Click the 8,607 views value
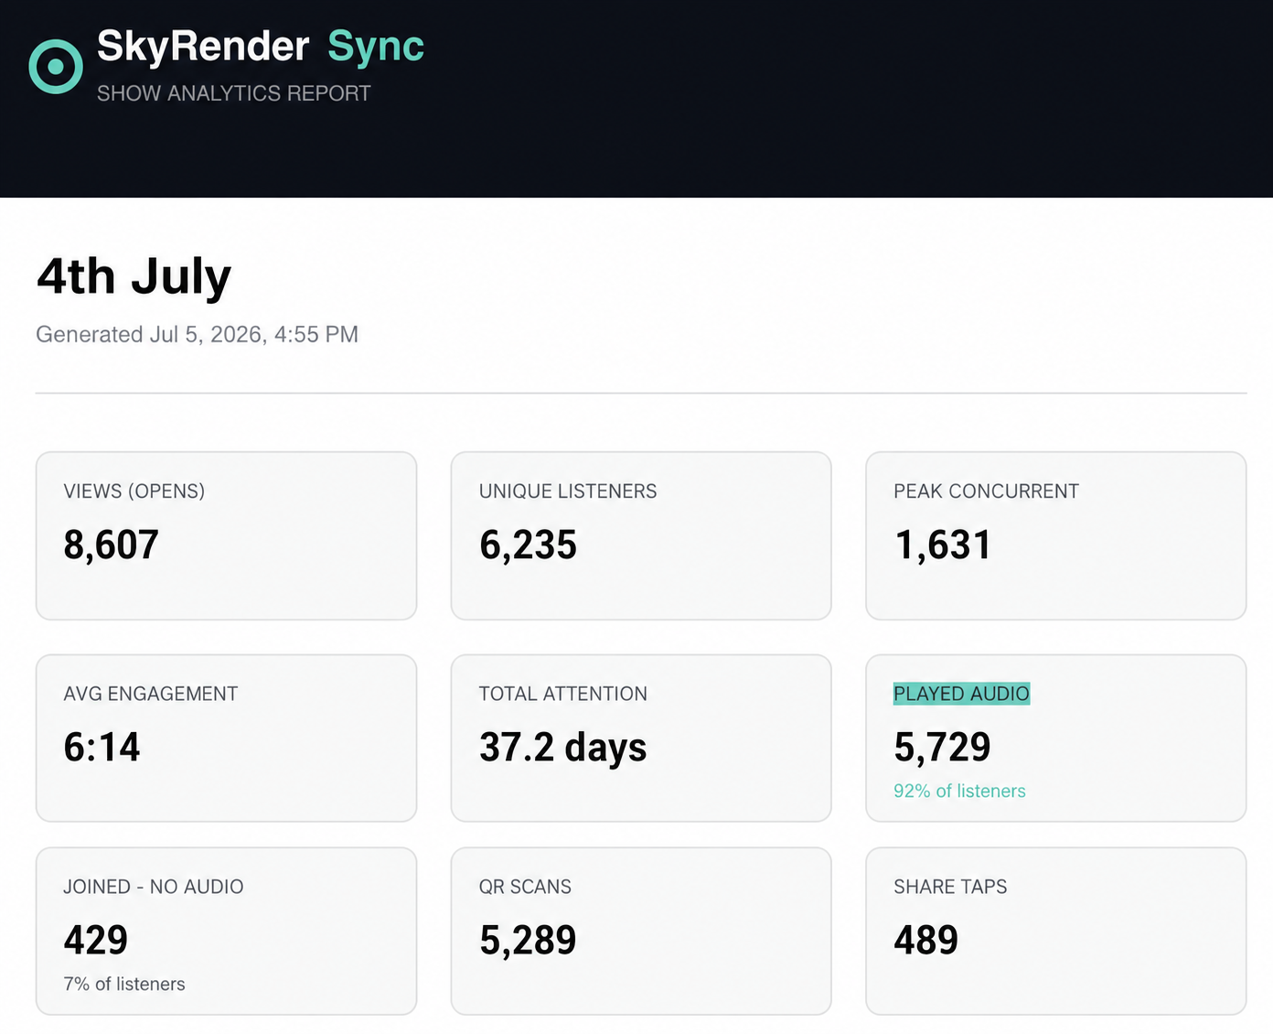The height and width of the screenshot is (1034, 1273). [x=112, y=545]
